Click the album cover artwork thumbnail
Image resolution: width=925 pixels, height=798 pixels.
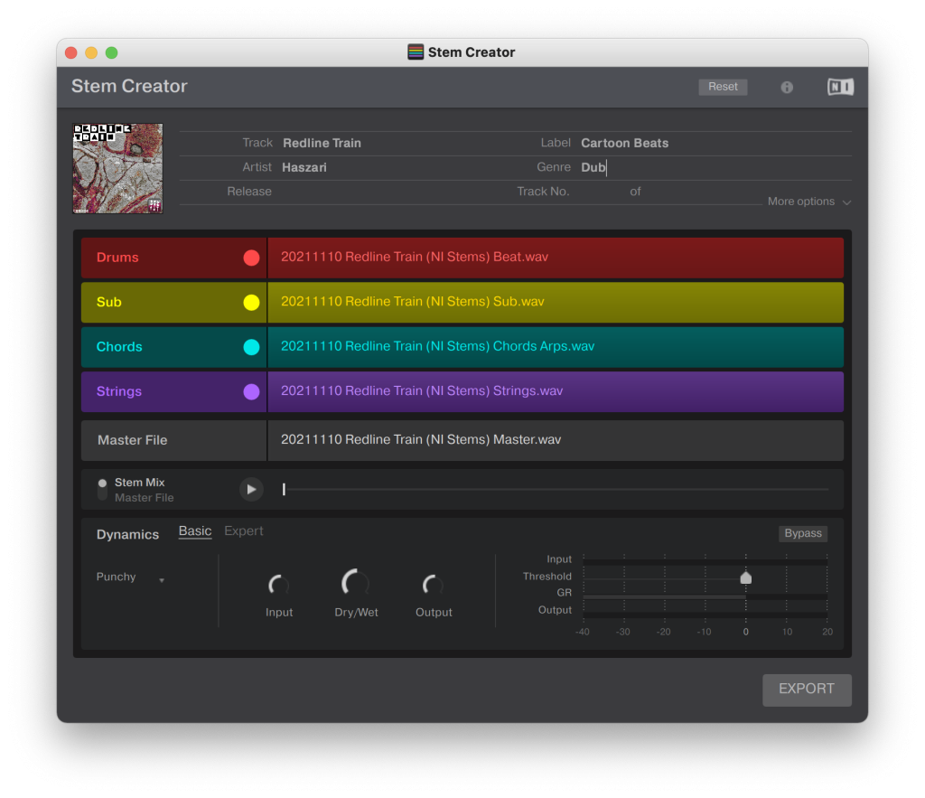pyautogui.click(x=117, y=168)
